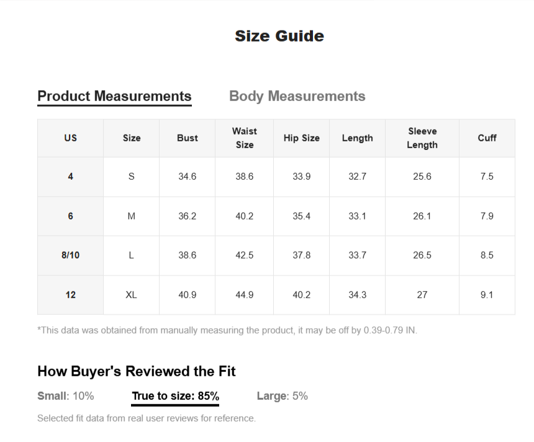Viewport: 534px width, 442px height.
Task: Click the 'Small: 10%' fit rating
Action: [65, 396]
